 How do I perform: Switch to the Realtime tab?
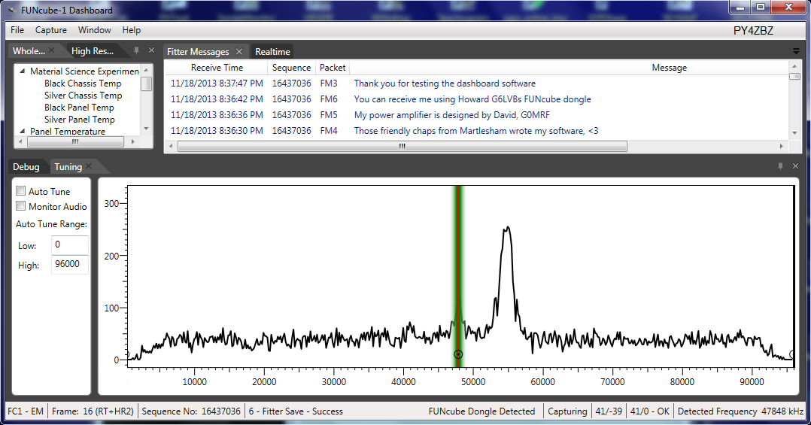pos(272,52)
